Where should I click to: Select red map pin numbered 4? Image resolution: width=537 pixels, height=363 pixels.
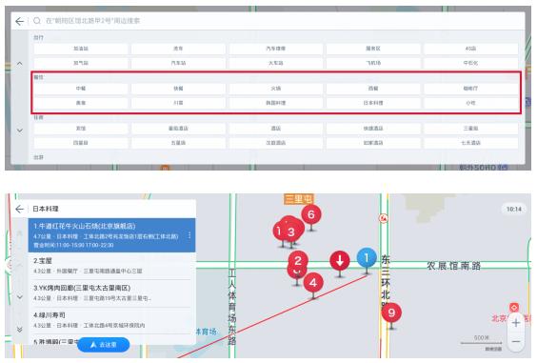click(313, 284)
